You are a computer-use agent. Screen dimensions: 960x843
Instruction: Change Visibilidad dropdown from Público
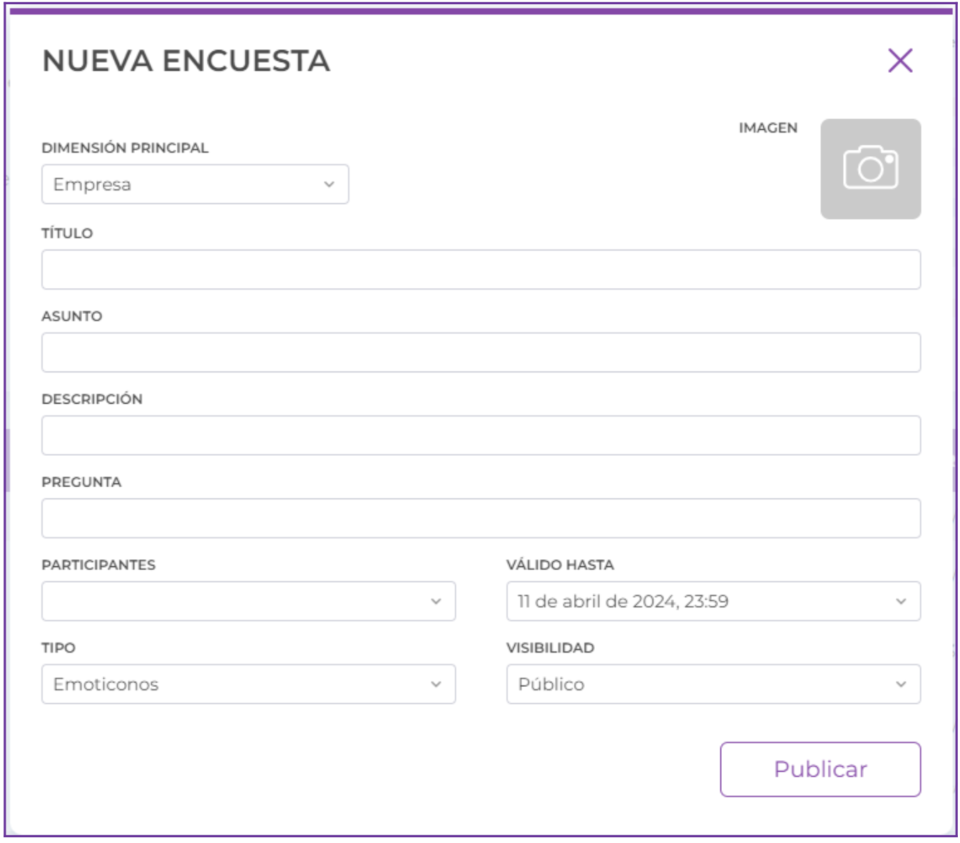pos(713,684)
